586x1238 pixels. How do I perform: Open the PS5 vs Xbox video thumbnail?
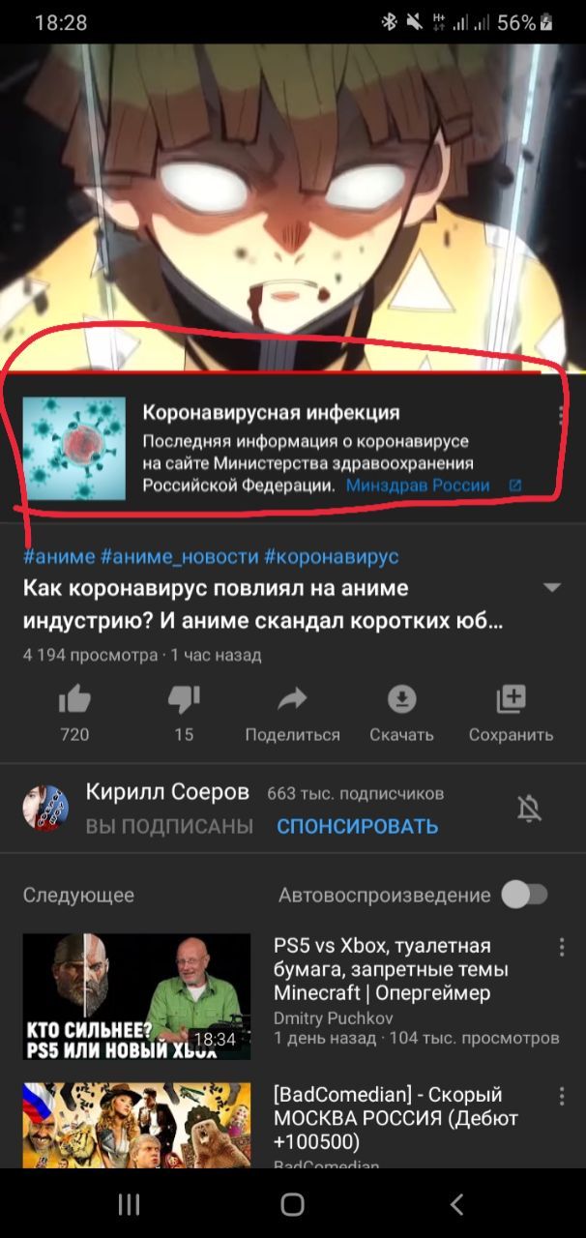tap(136, 996)
